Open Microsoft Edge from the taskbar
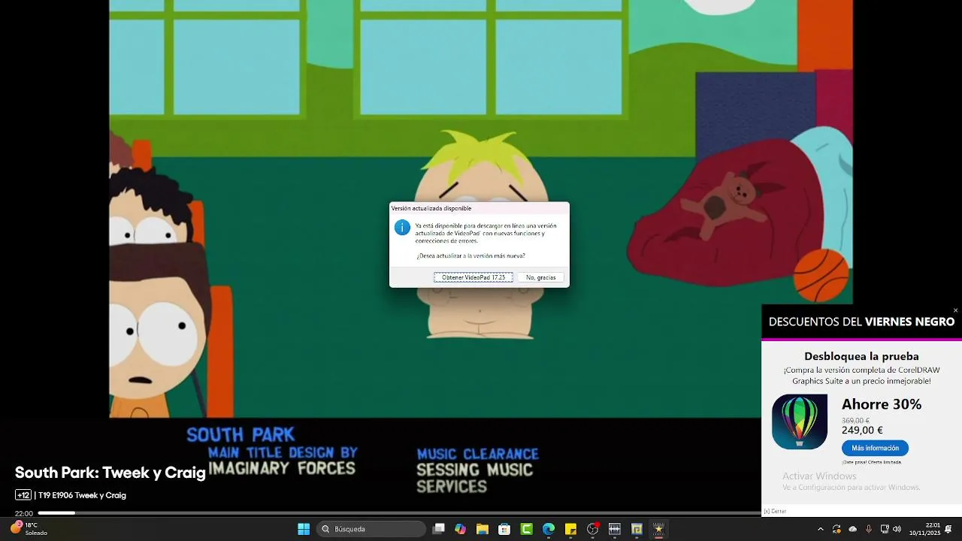Image resolution: width=962 pixels, height=541 pixels. tap(549, 529)
